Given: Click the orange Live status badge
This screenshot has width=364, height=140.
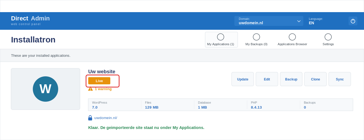Looking at the screenshot, I should point(99,81).
